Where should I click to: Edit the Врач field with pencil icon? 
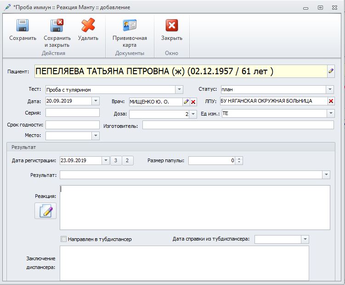[x=186, y=102]
